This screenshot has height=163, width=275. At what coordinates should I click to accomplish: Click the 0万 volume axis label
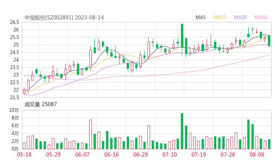(x=15, y=149)
